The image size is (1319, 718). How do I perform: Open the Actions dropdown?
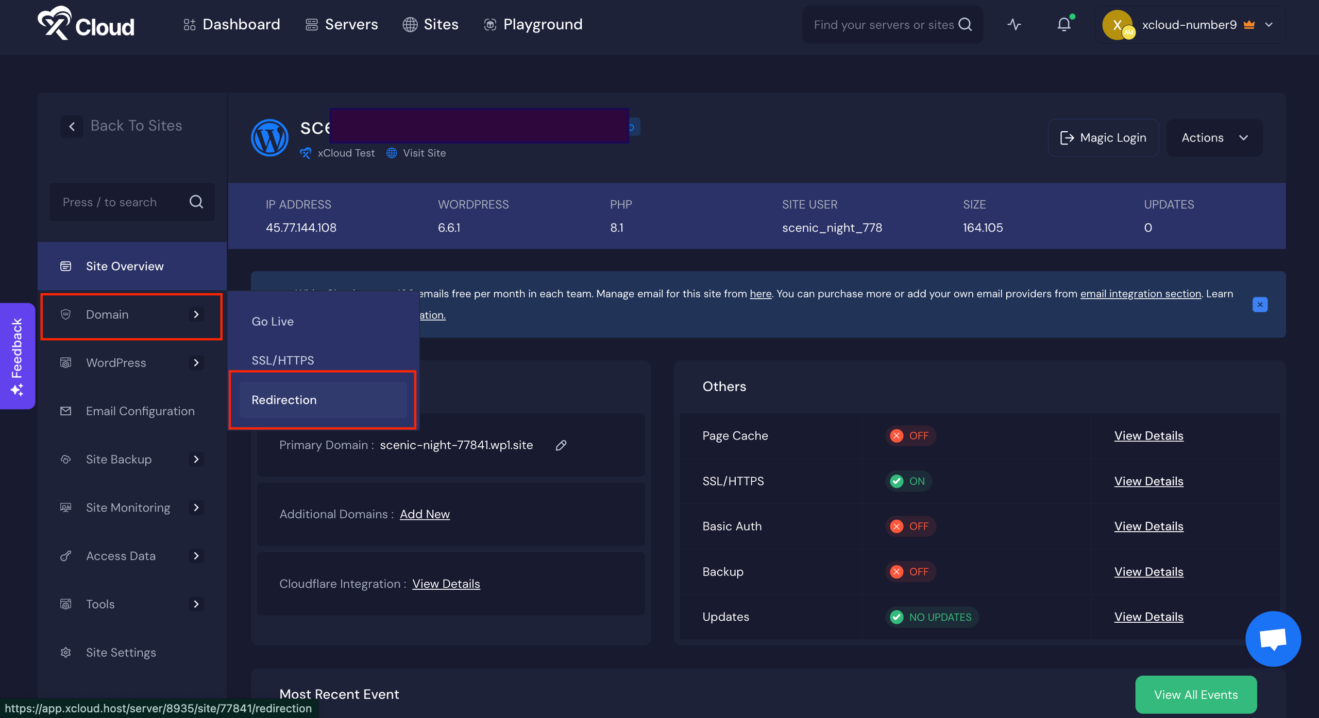1214,138
